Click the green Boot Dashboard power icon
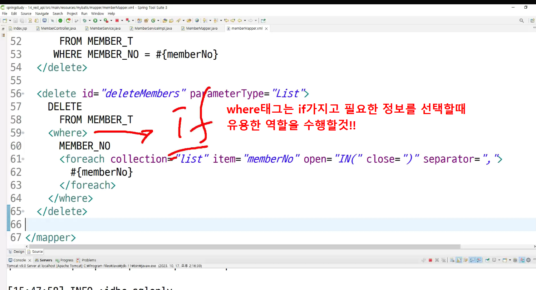The height and width of the screenshot is (290, 536). tap(60, 21)
